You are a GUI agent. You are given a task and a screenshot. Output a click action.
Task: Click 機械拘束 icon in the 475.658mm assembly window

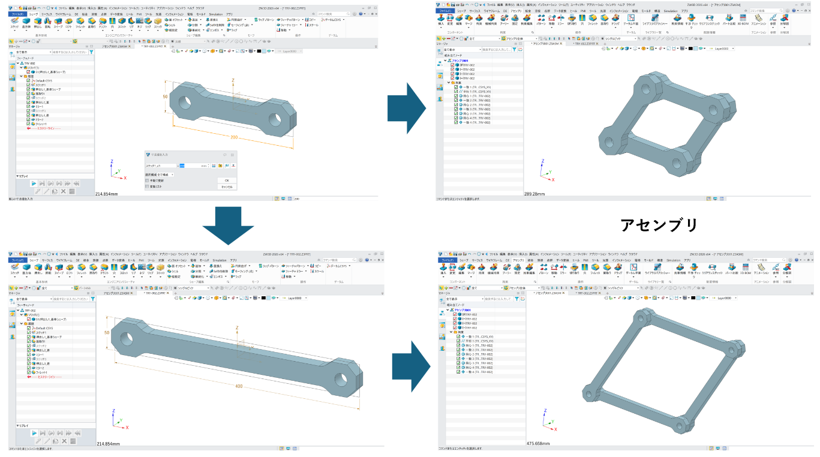pos(494,269)
